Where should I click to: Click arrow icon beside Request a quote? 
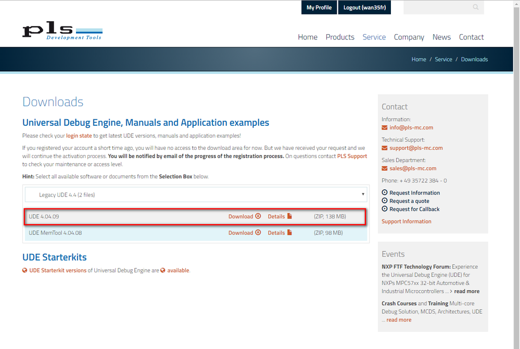point(384,201)
